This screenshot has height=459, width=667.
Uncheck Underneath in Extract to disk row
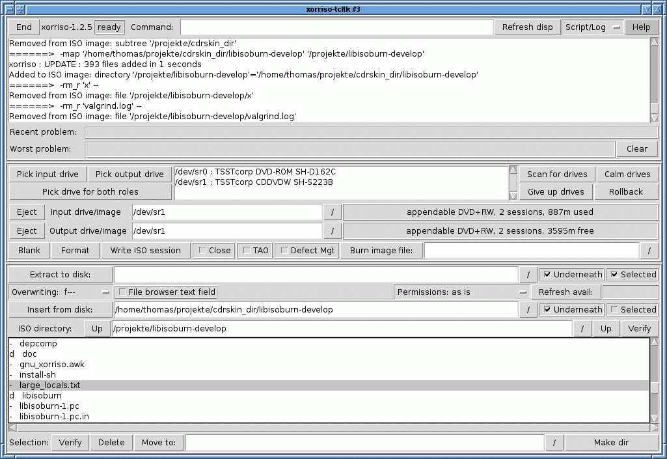(x=572, y=275)
